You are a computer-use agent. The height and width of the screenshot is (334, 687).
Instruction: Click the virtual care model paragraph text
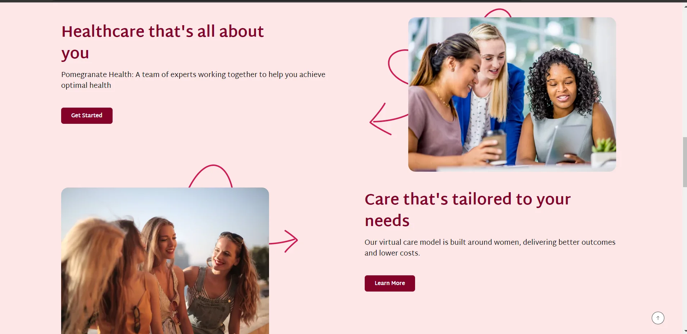click(490, 248)
